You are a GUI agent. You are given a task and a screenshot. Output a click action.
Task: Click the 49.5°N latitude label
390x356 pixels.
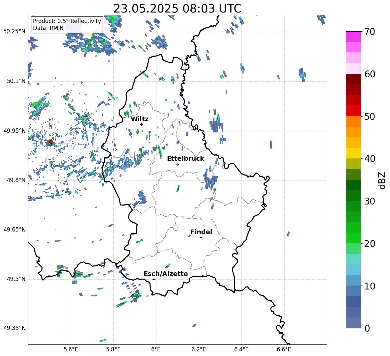click(x=16, y=279)
